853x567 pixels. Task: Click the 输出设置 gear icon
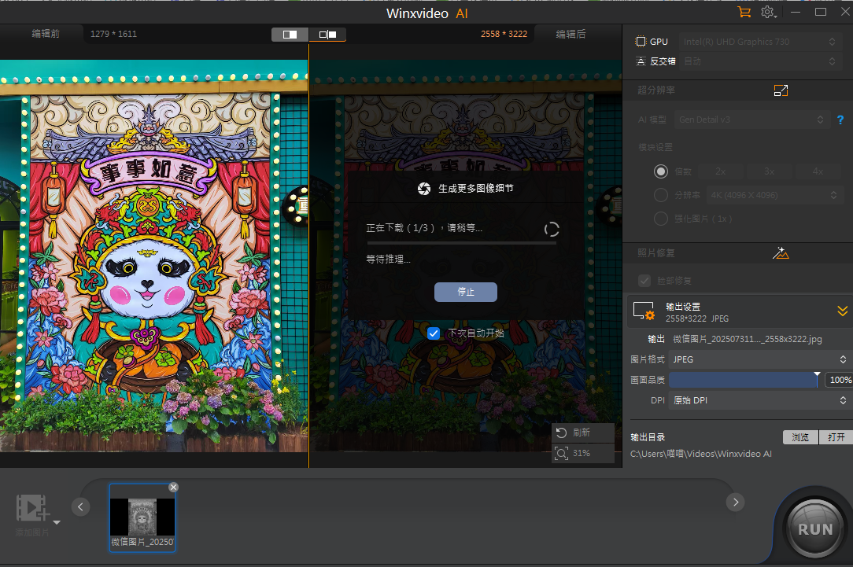tap(645, 311)
